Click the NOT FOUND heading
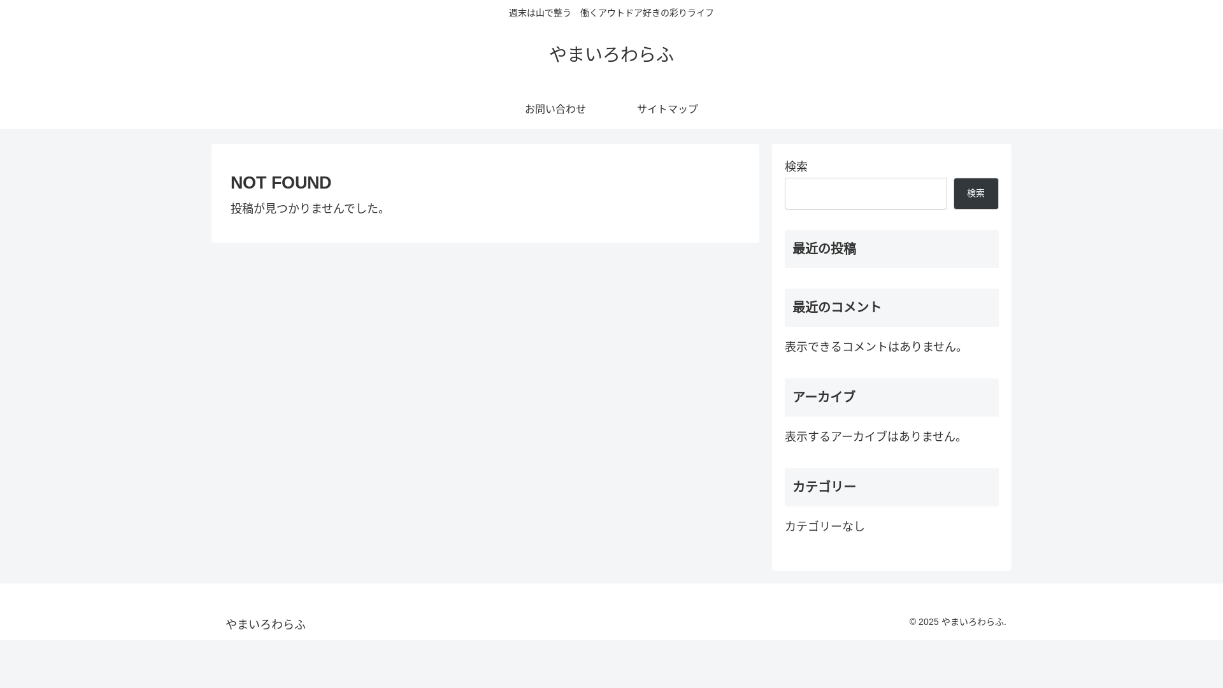The width and height of the screenshot is (1223, 688). [281, 183]
